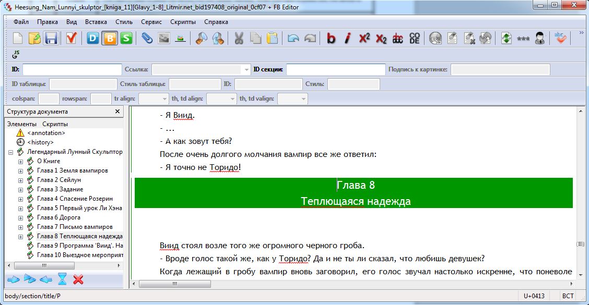Click the Validate red checkmark icon
Image resolution: width=589 pixels, height=305 pixels.
72,38
